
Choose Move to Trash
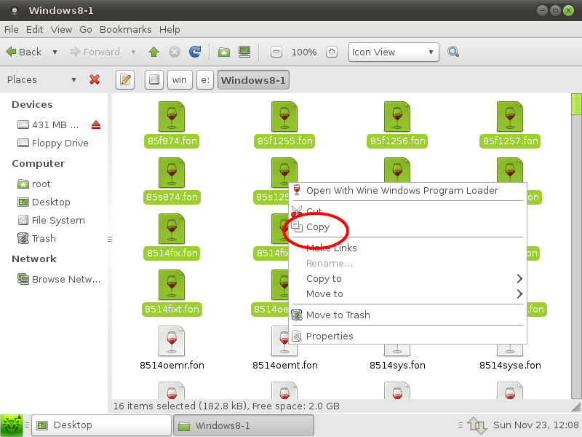(407, 315)
